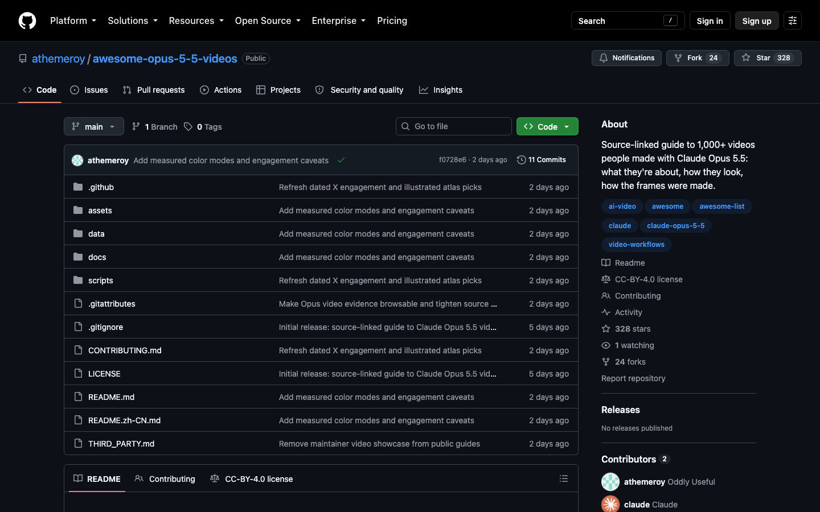Click the eye icon beside 1 watching

(606, 345)
